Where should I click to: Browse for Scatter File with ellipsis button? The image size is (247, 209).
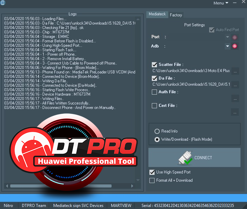pyautogui.click(x=235, y=71)
